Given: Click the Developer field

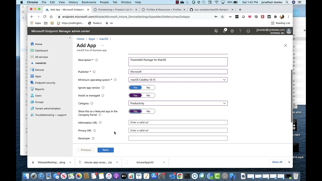Looking at the screenshot, I should click(178, 138).
